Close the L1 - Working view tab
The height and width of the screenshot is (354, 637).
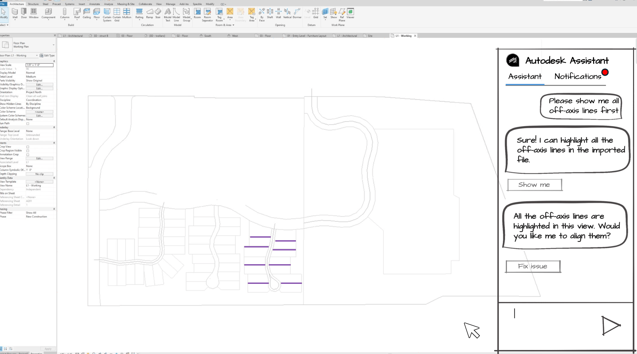click(415, 36)
